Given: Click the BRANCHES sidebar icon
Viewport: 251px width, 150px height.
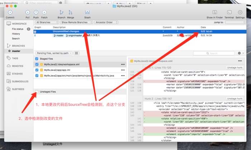Looking at the screenshot, I should pos(9,46).
